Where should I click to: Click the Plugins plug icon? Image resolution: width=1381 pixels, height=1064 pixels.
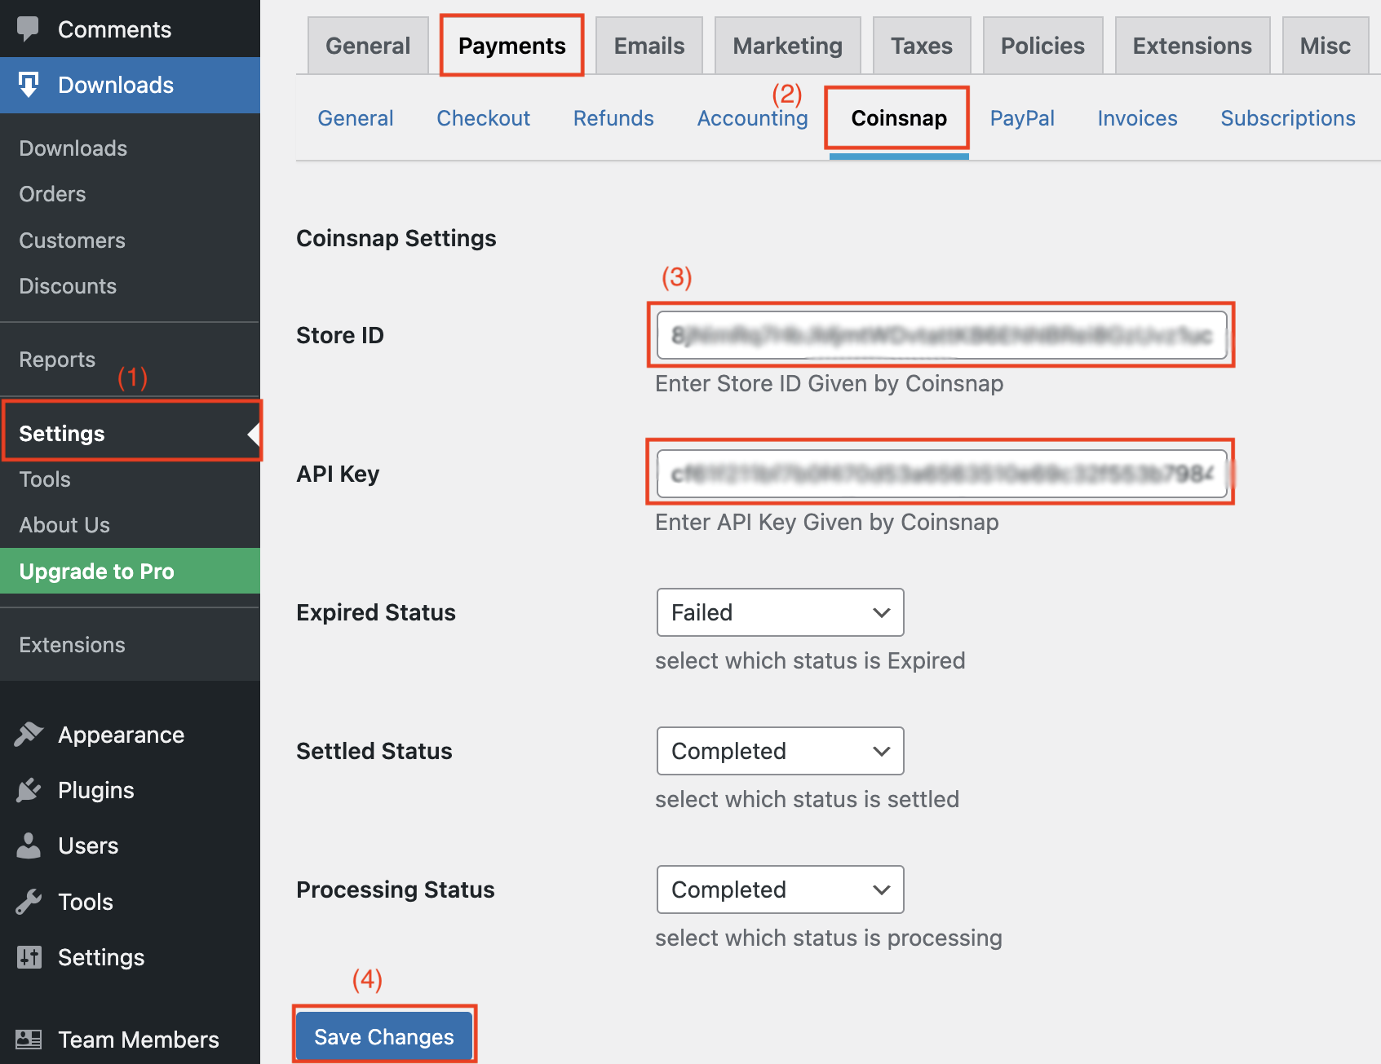click(29, 790)
